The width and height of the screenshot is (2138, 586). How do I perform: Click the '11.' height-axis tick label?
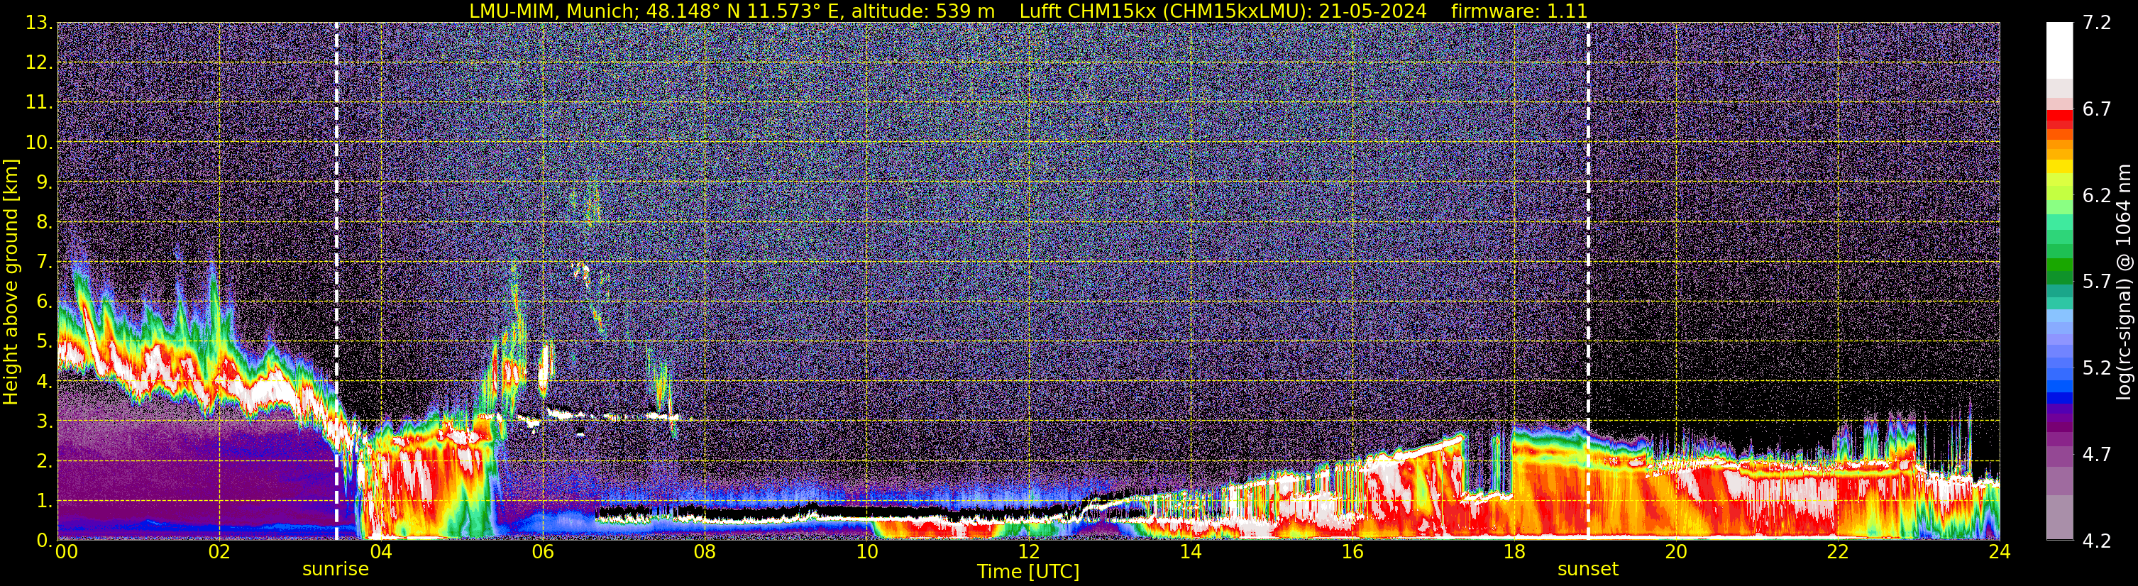[39, 102]
